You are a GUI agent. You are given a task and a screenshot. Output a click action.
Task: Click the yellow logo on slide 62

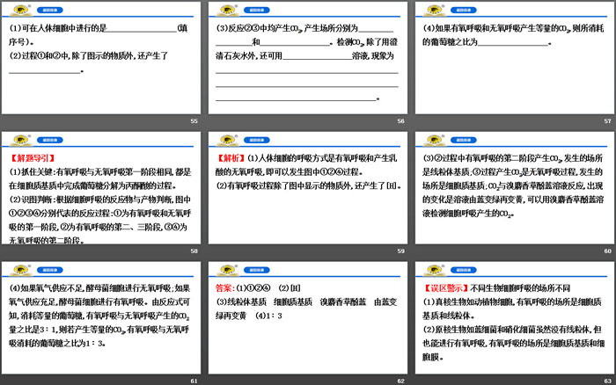pos(228,270)
